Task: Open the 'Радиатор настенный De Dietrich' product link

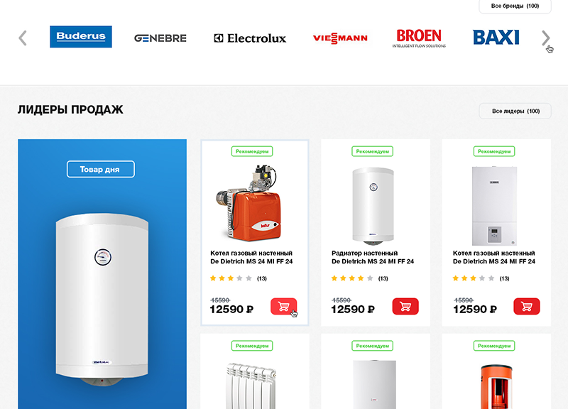Action: pos(373,257)
